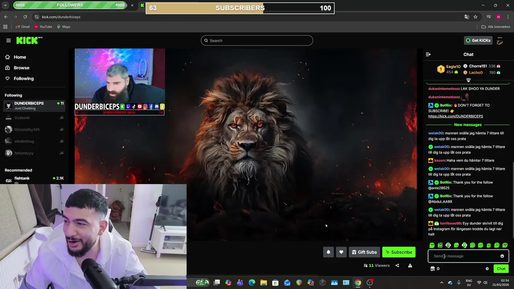Send message with Chat button

pos(501,269)
